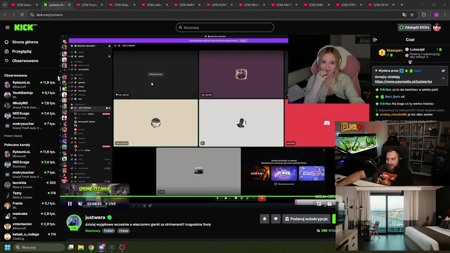Open the hamburger sidebar menu
The image size is (450, 253).
7,27
